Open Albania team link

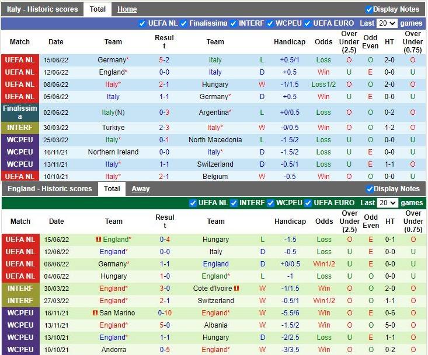(215, 325)
